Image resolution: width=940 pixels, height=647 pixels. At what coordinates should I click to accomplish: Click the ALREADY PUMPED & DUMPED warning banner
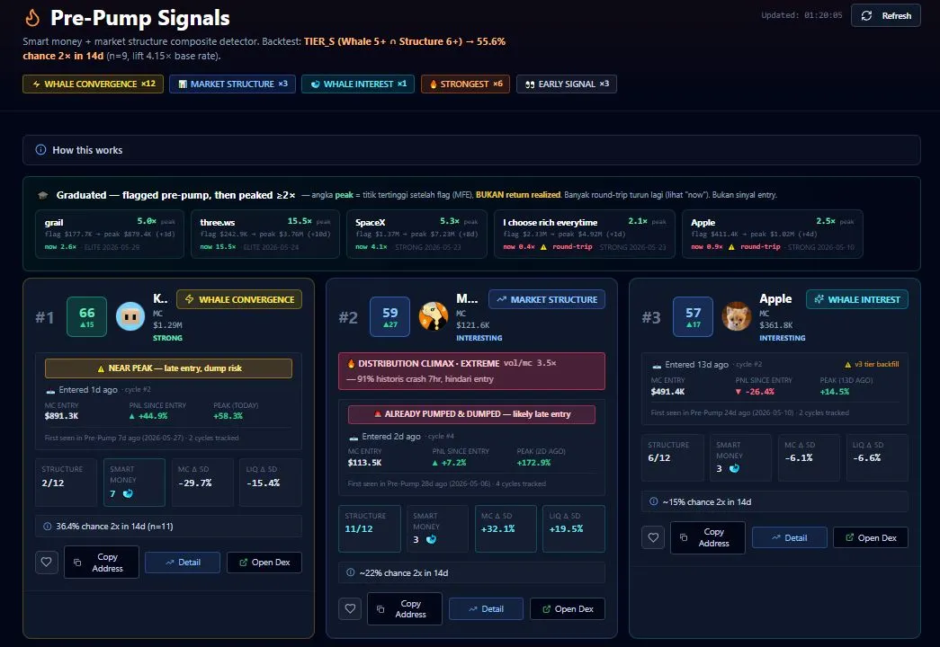coord(471,414)
